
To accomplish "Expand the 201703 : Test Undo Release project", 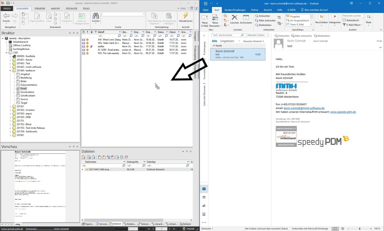I will pos(10,128).
